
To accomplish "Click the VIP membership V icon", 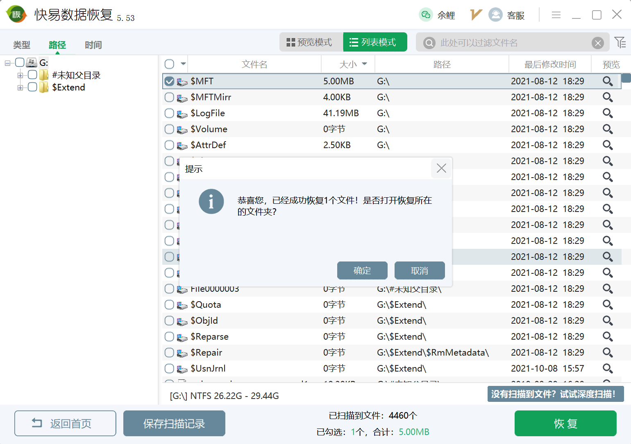I will tap(476, 15).
